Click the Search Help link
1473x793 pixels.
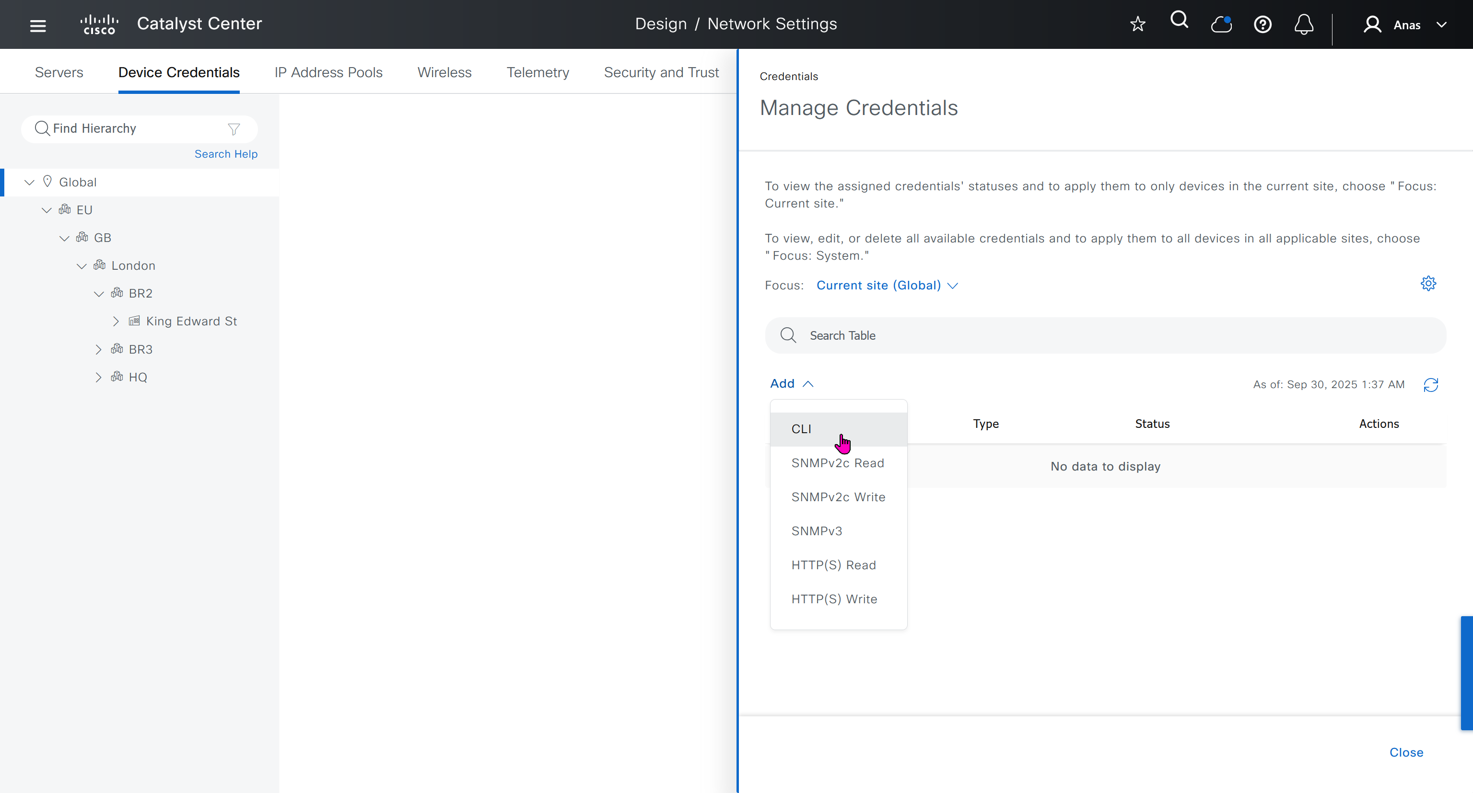[x=226, y=154]
